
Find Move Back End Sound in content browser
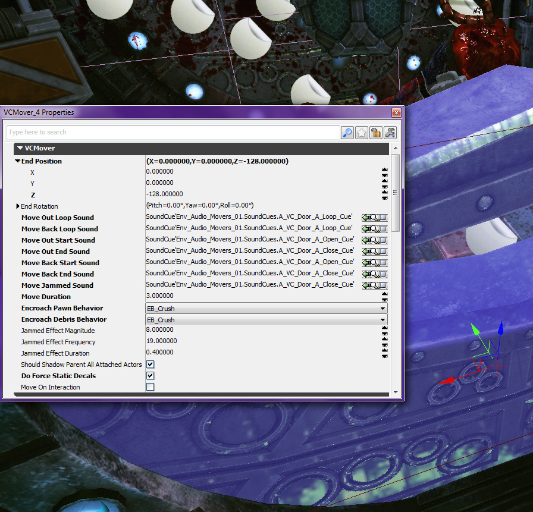(375, 274)
